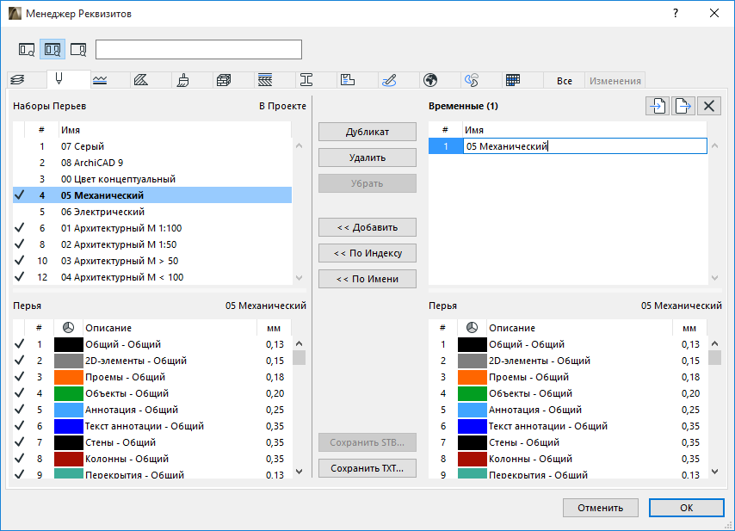Switch to the Все tab
735x531 pixels.
pyautogui.click(x=565, y=81)
